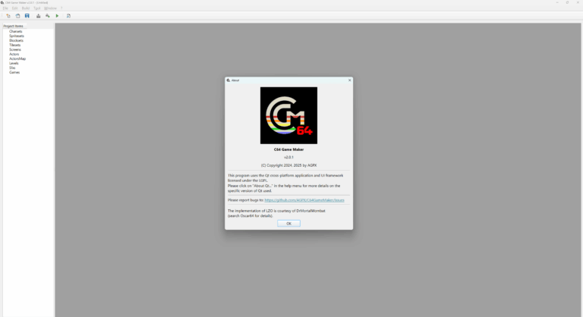The height and width of the screenshot is (317, 583).
Task: Select Sfxs in Project Items
Action: coord(12,67)
